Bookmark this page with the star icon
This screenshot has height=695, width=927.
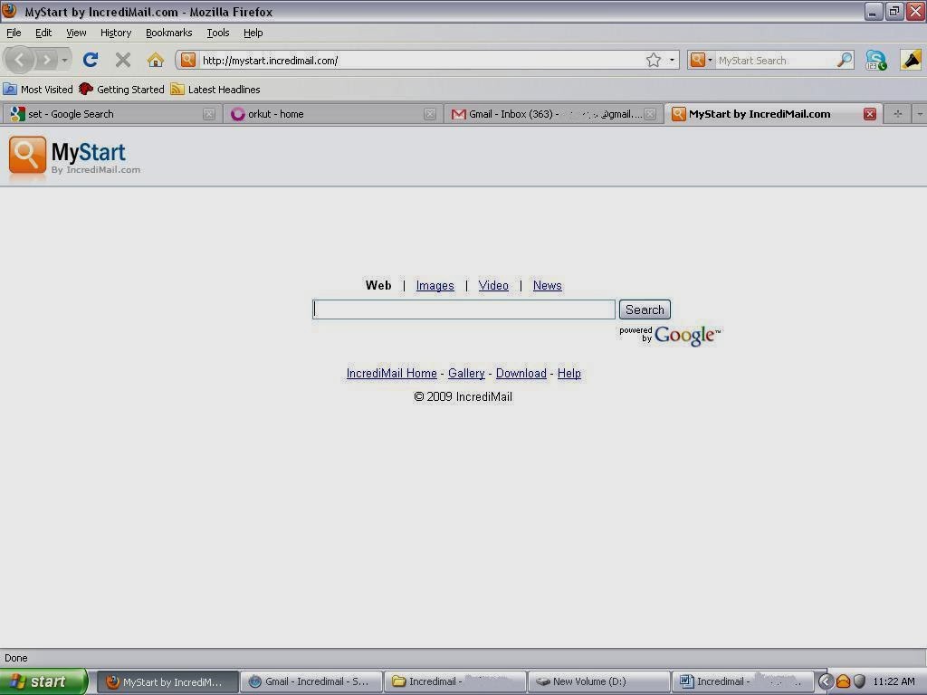point(654,60)
